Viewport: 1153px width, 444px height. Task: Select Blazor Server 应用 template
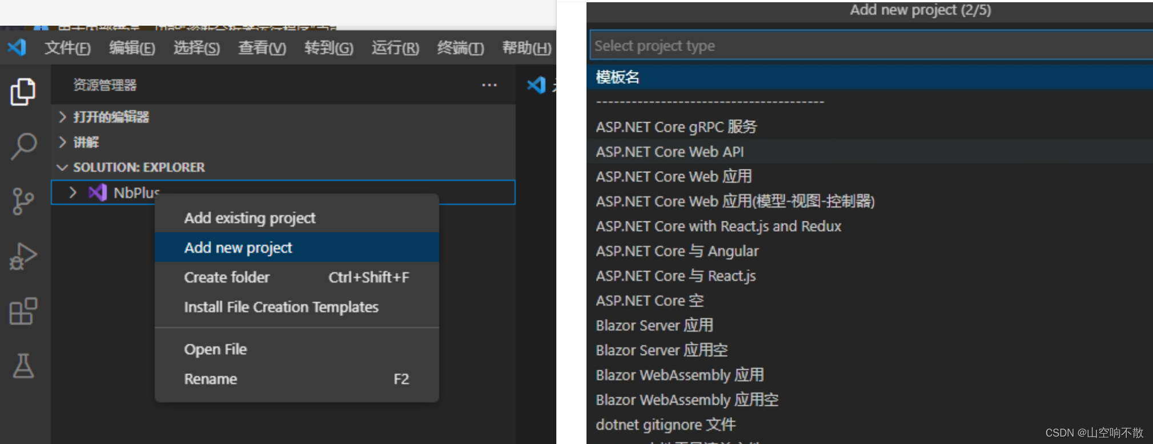(870, 325)
